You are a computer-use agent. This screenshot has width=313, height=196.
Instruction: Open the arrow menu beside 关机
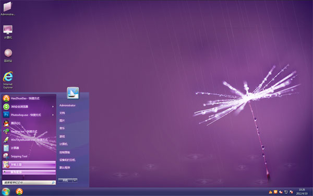pyautogui.click(x=75, y=180)
